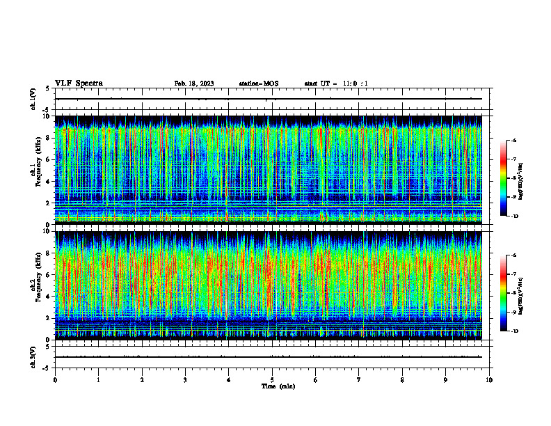Image resolution: width=551 pixels, height=426 pixels.
Task: Click the "-6" label on ch.1 color bar
Action: pos(513,141)
